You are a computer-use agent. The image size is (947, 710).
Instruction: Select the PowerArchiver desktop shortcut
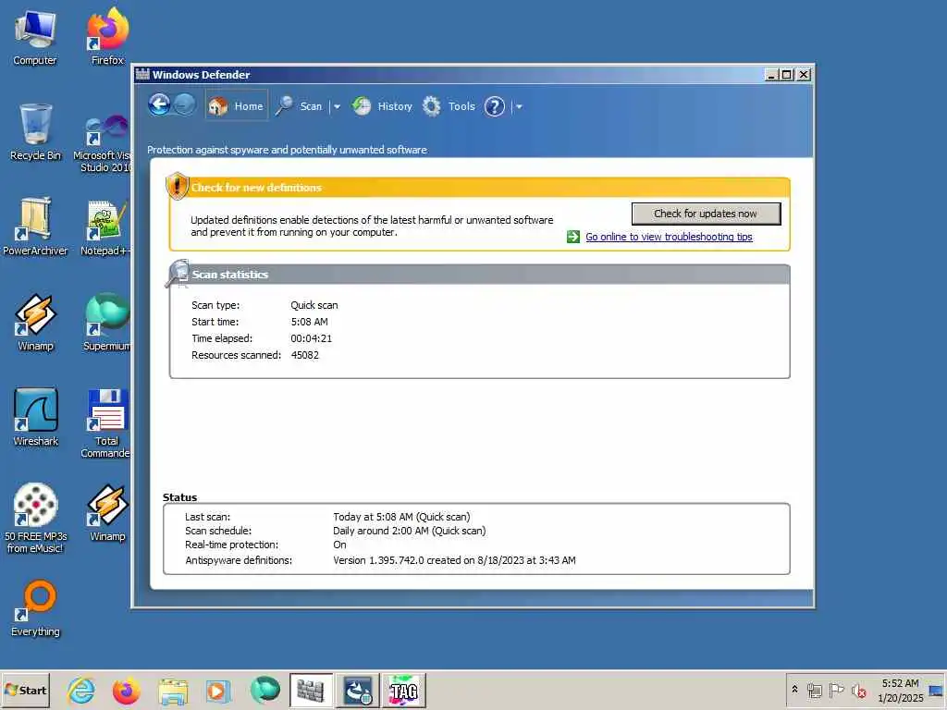click(x=35, y=227)
